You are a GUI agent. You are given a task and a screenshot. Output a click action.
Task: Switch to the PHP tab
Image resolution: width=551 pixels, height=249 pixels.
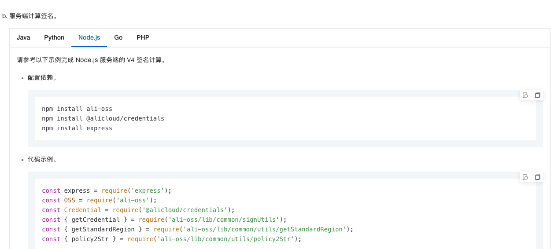tap(143, 37)
